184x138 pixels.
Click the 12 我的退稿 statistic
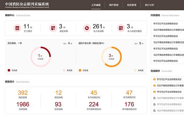(x=58, y=94)
